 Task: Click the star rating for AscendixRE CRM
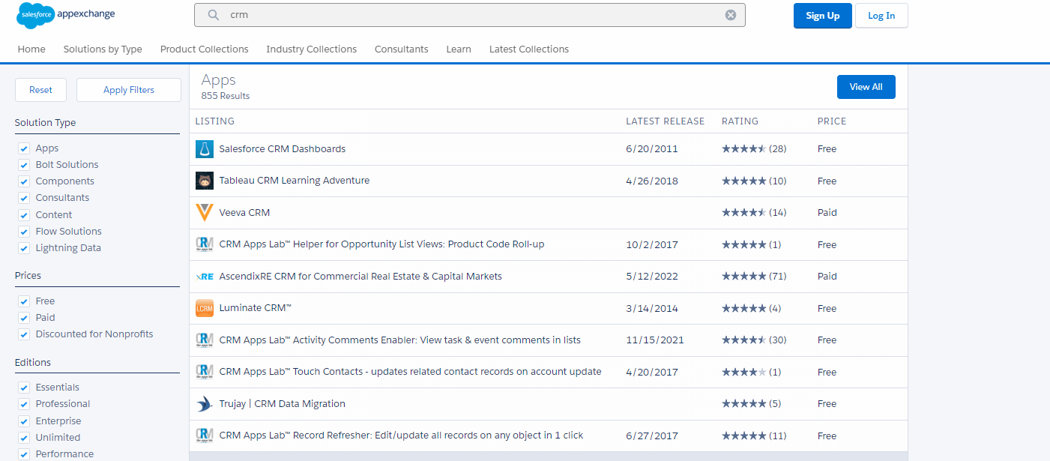tap(743, 277)
